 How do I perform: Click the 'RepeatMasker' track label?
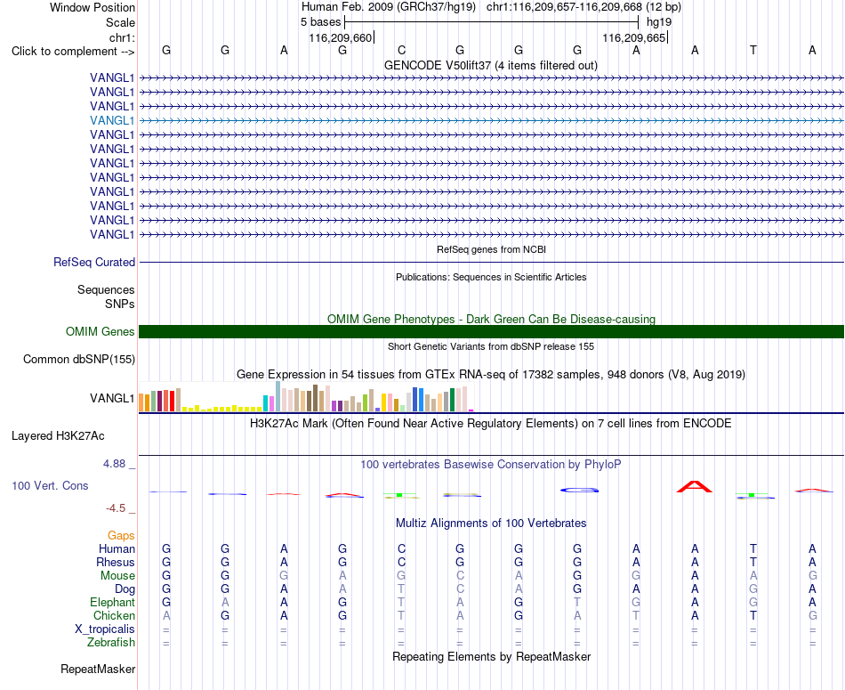98,669
